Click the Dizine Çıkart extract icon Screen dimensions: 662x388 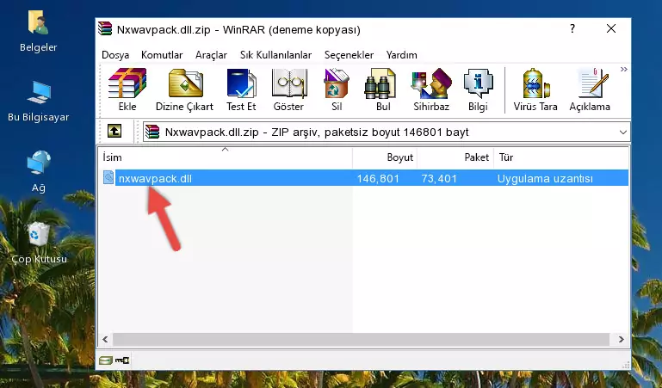(185, 83)
